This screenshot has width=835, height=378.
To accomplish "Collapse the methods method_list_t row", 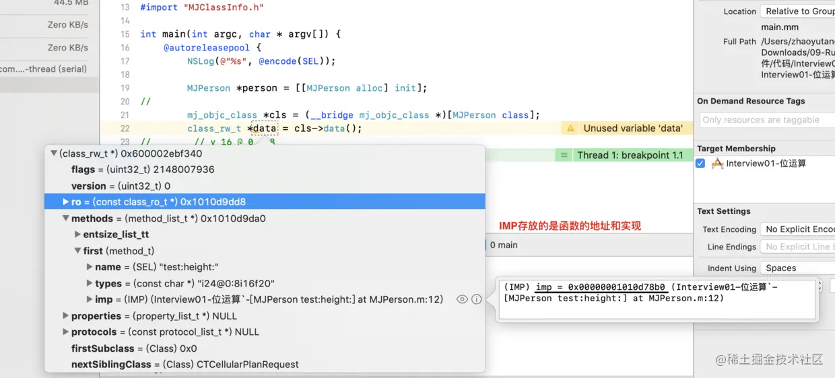I will (66, 219).
